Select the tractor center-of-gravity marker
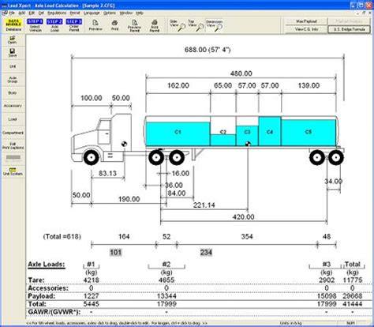374x327 pixels. click(x=124, y=144)
